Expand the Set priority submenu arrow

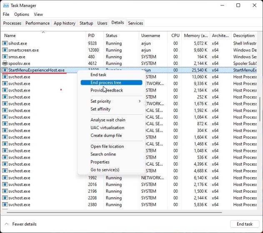pyautogui.click(x=140, y=101)
